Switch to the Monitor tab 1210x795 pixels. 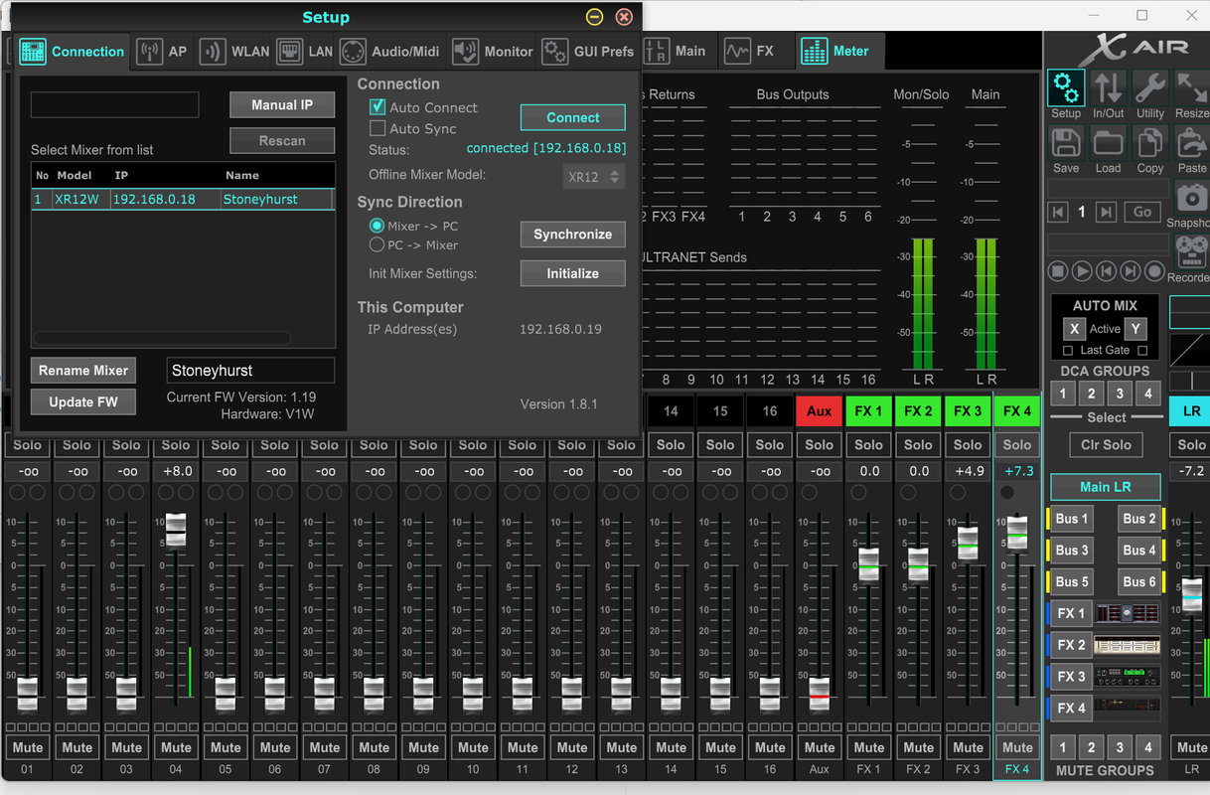[493, 52]
